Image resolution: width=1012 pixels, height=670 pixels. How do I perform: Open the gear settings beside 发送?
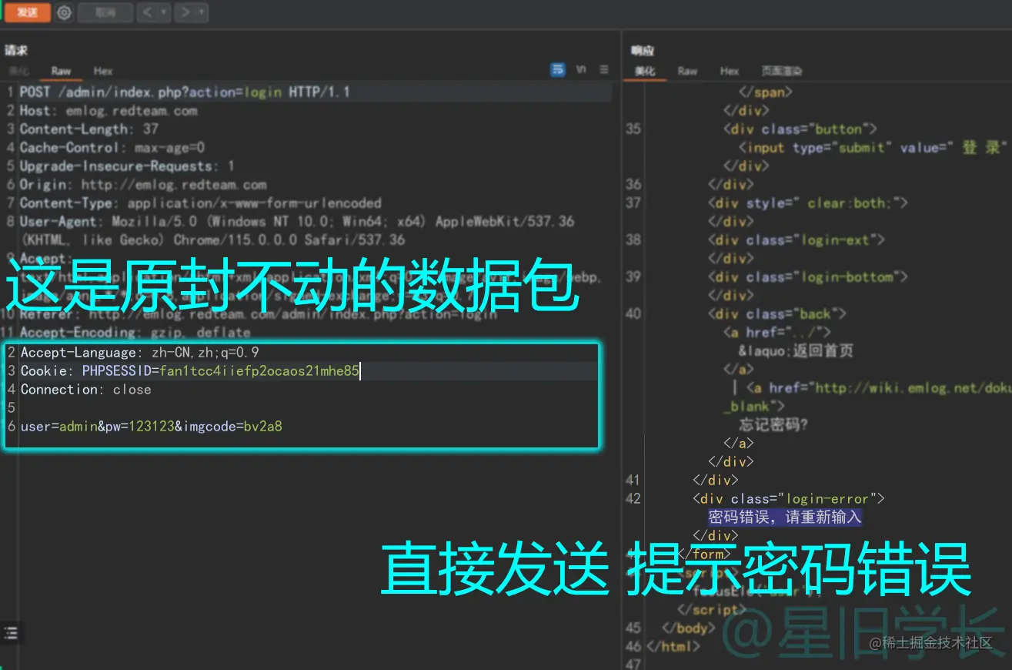[x=65, y=12]
